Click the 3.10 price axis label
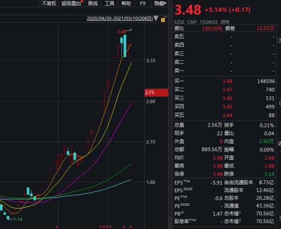This screenshot has width=281, height=229. [151, 61]
